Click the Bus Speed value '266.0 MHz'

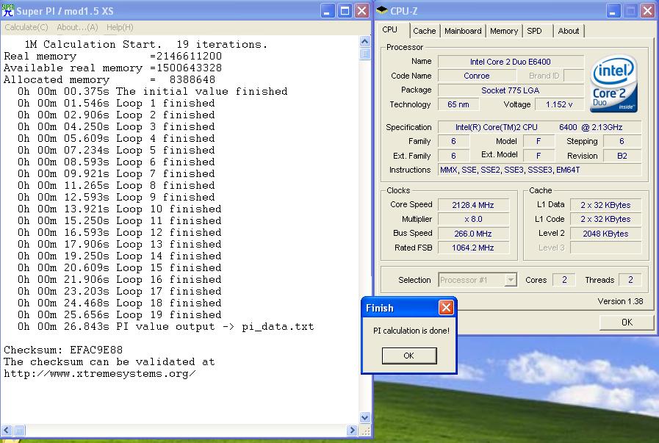coord(473,234)
